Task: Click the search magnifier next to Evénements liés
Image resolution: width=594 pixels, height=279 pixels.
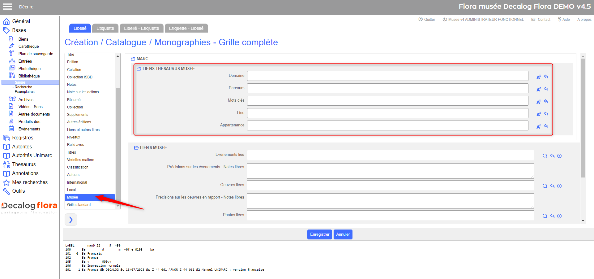Action: coord(545,156)
